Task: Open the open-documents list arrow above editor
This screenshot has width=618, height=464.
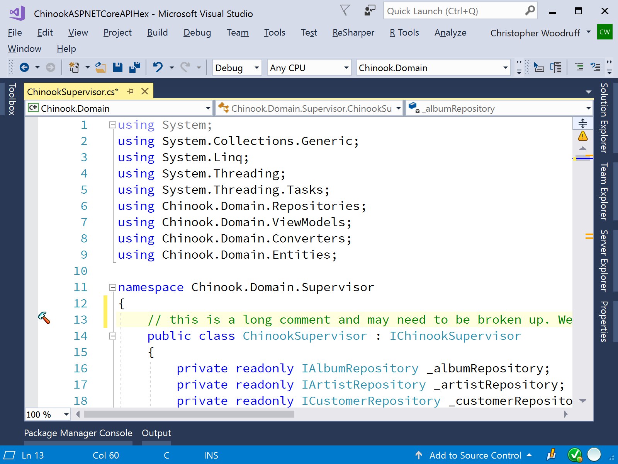Action: point(588,92)
